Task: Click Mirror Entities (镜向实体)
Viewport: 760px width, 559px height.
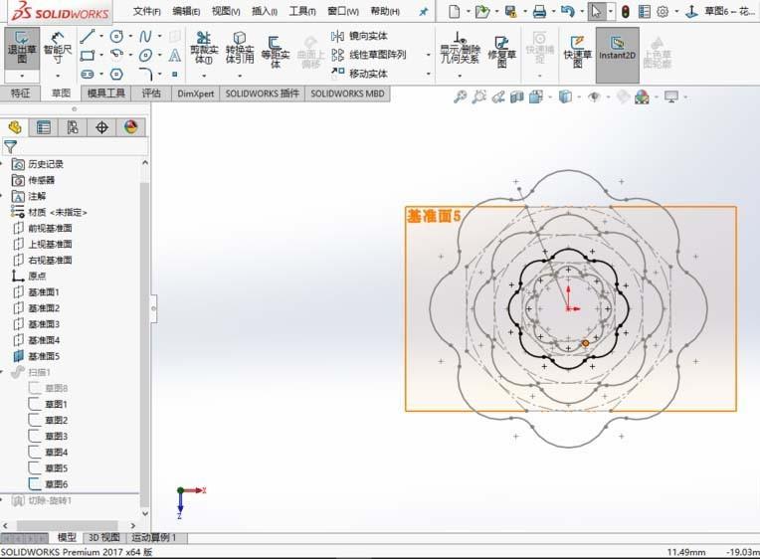Action: [x=359, y=36]
